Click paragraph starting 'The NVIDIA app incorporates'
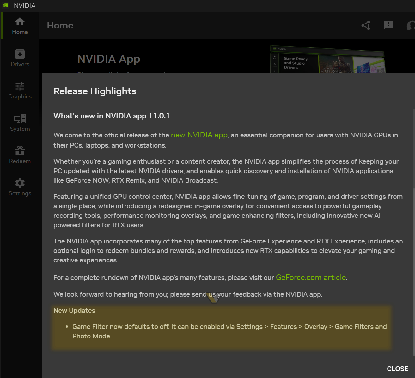Viewport: 415px width, 378px height. pos(228,251)
